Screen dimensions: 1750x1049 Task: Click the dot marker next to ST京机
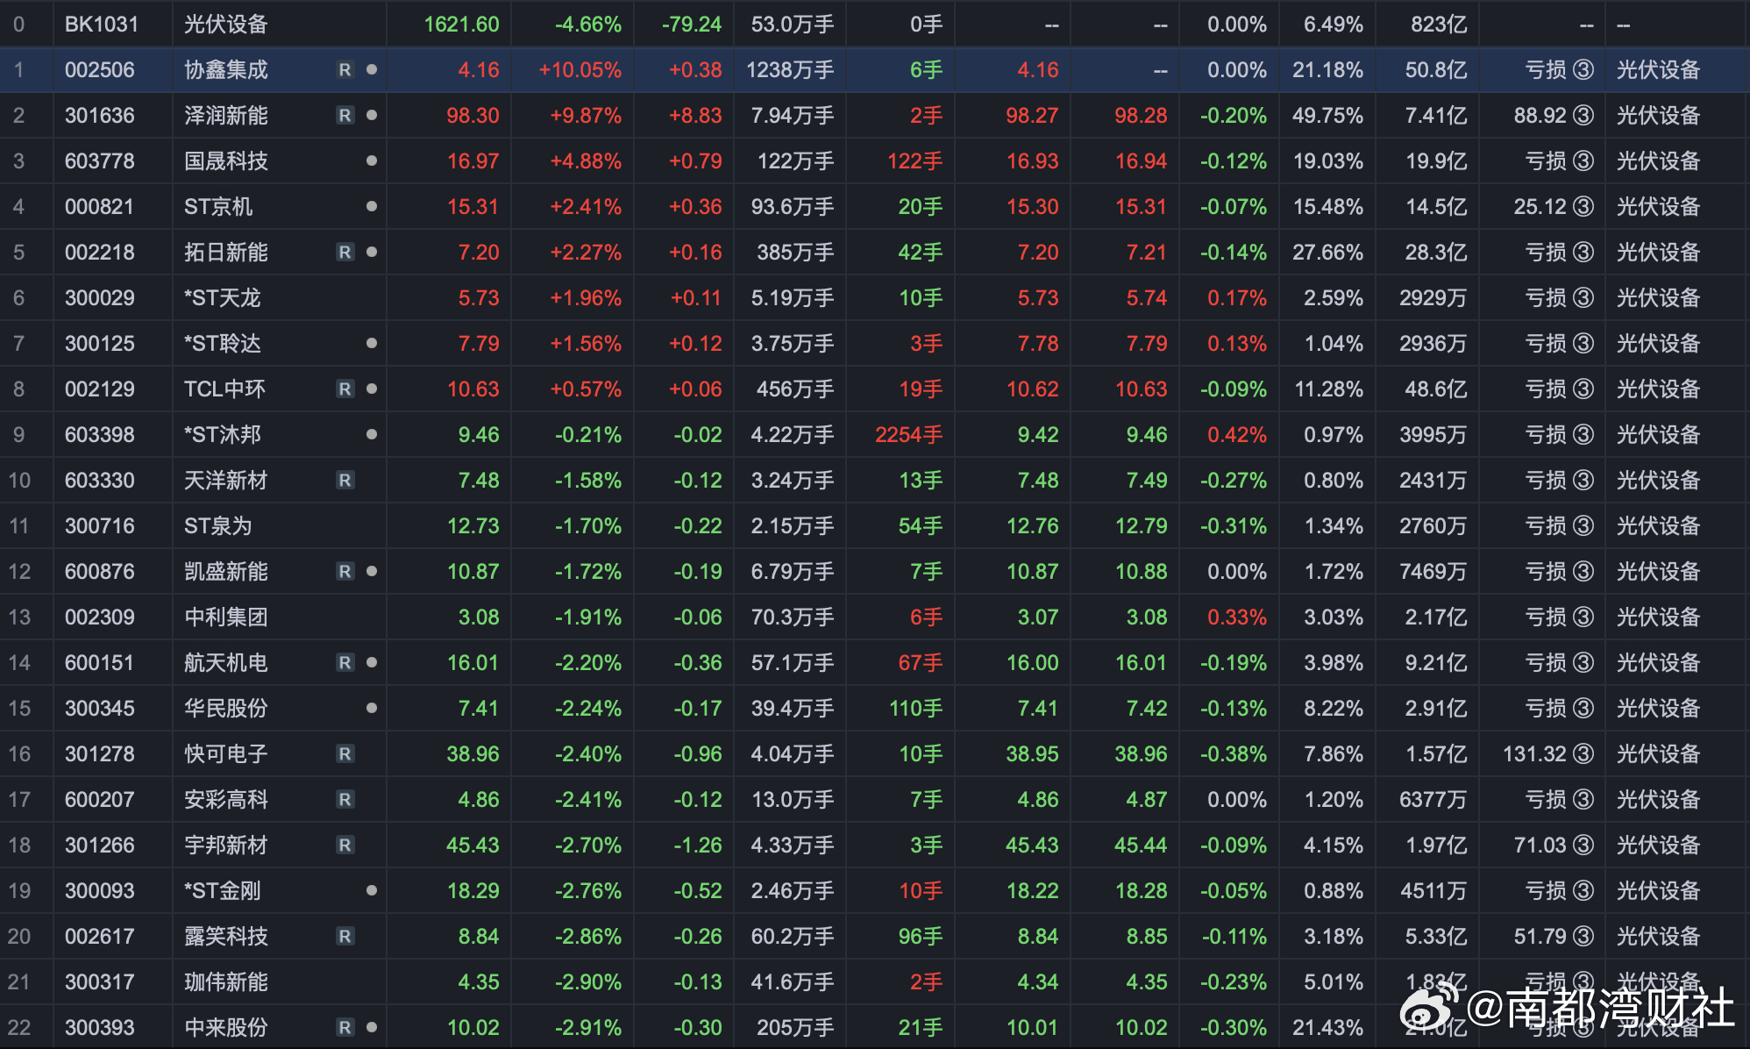[x=372, y=207]
